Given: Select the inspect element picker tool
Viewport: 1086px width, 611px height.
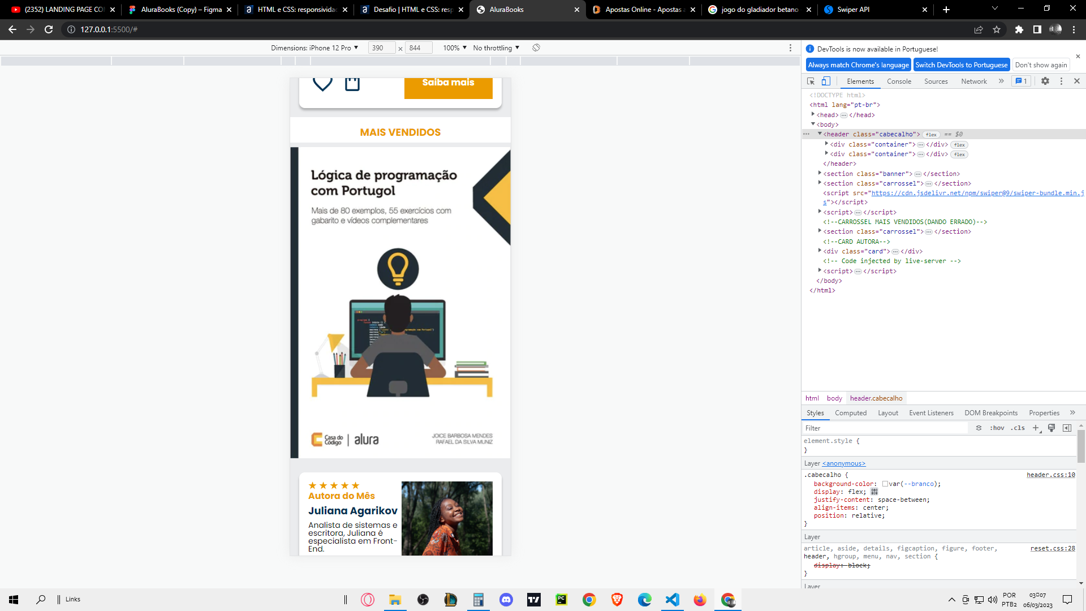Looking at the screenshot, I should [x=811, y=81].
